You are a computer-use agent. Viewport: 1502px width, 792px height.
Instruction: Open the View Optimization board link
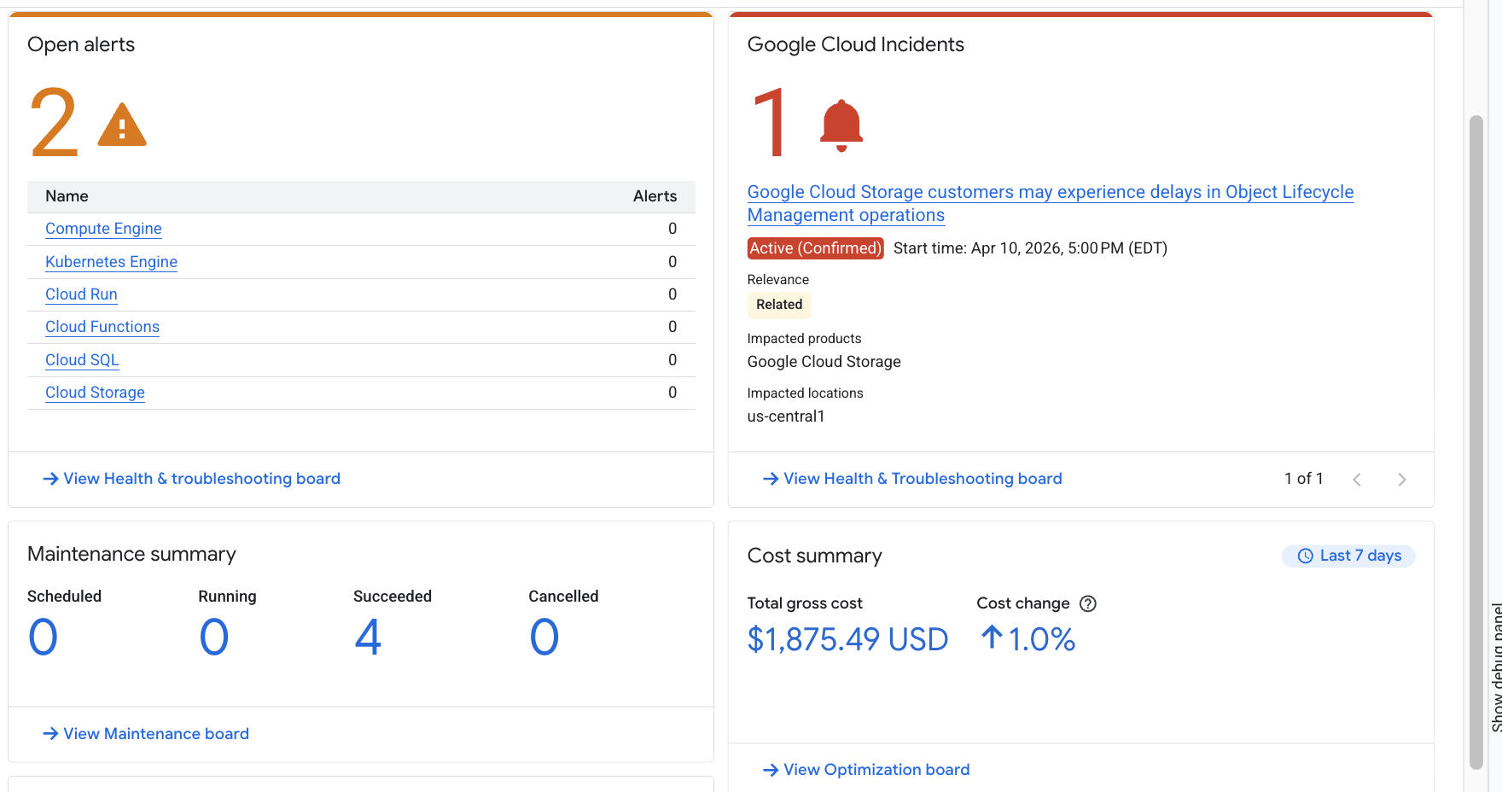[x=866, y=770]
